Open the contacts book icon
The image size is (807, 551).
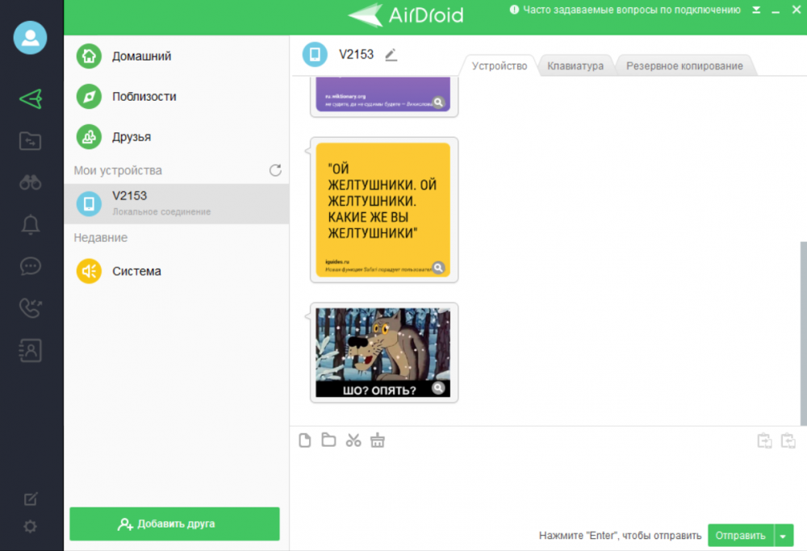[31, 350]
